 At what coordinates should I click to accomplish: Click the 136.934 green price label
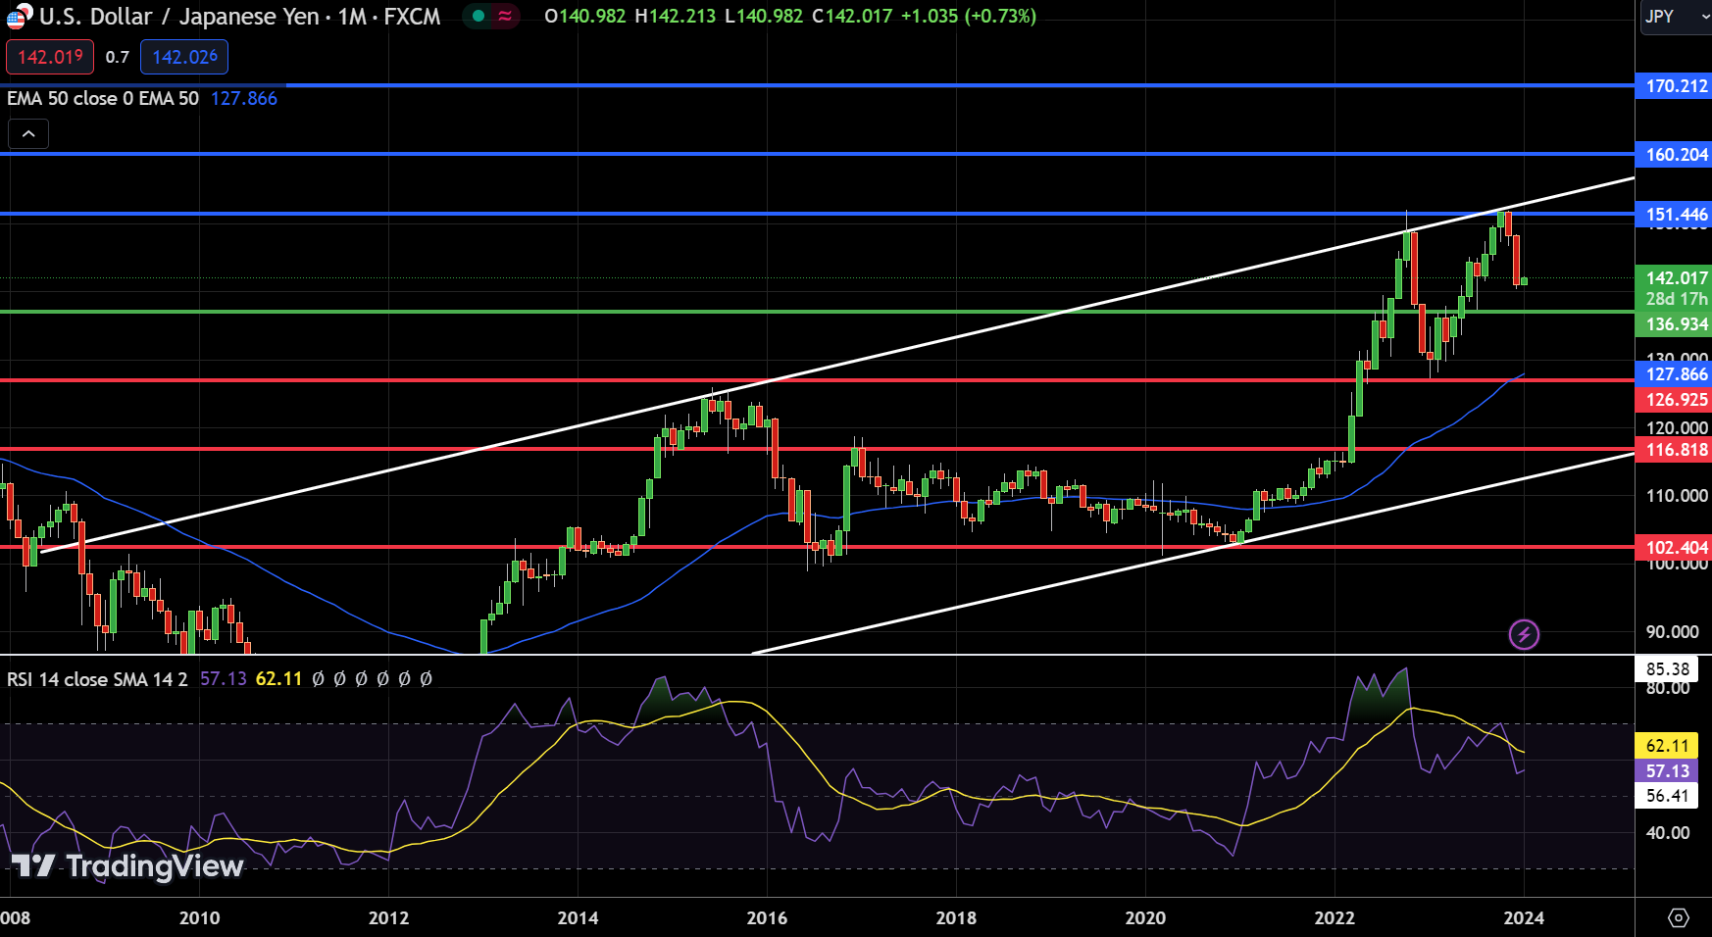pyautogui.click(x=1674, y=324)
